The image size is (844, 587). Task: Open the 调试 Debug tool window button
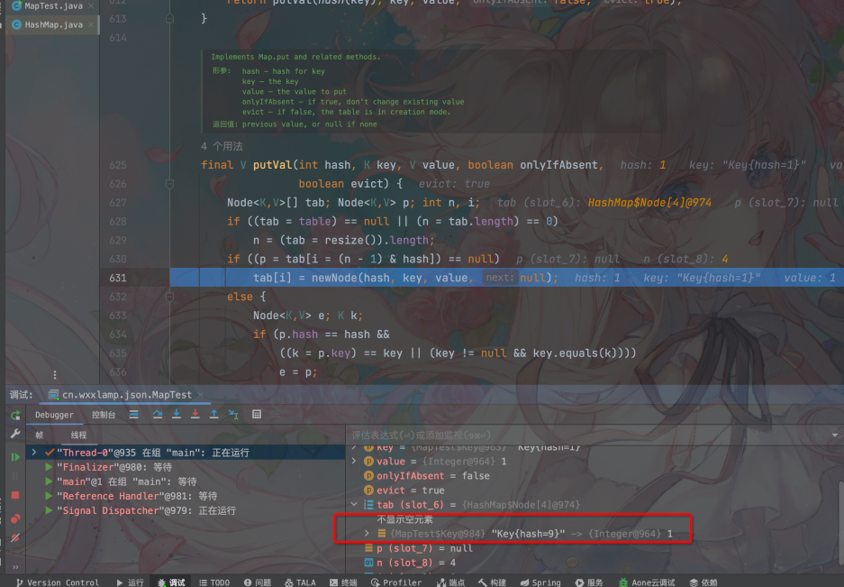(x=171, y=582)
